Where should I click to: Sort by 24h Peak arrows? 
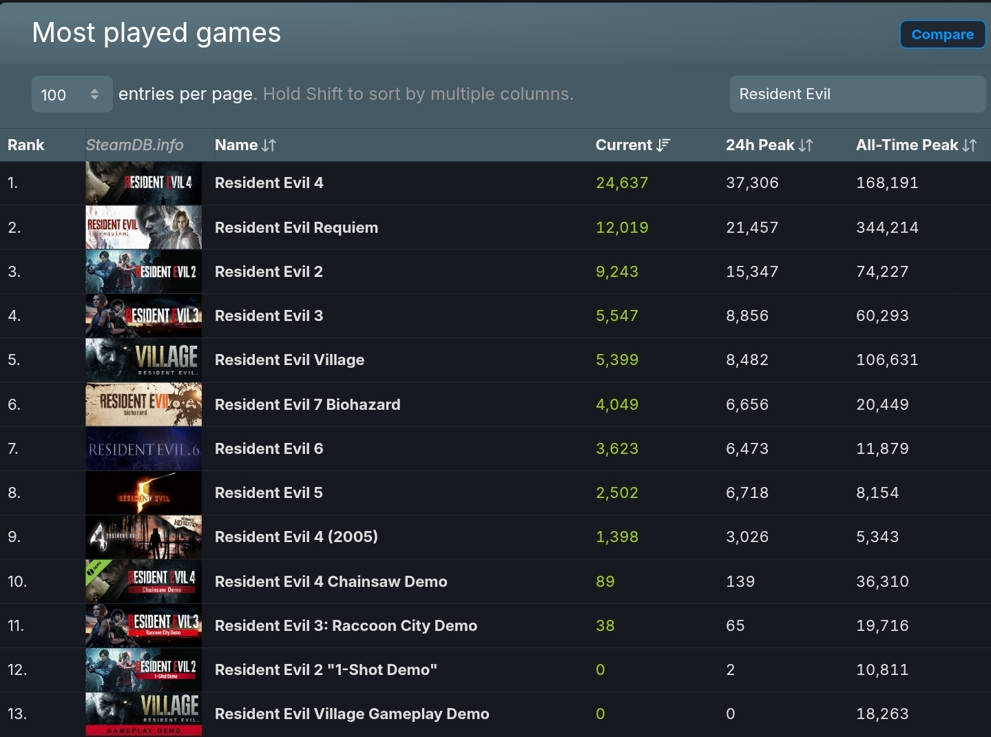806,145
